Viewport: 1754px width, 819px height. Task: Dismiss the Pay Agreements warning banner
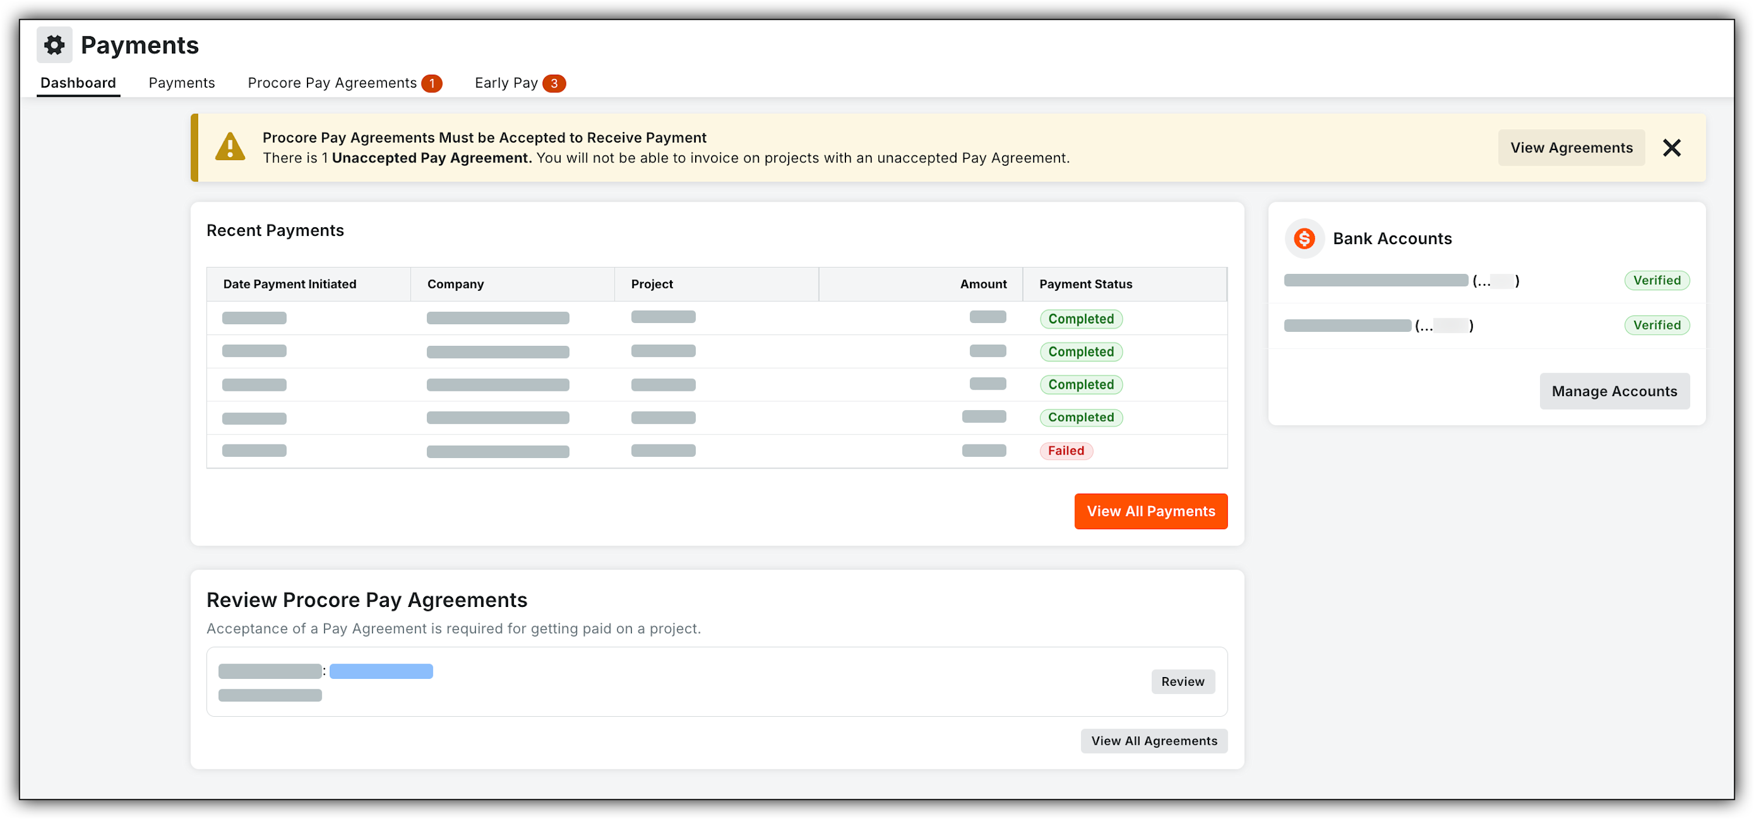pos(1672,148)
